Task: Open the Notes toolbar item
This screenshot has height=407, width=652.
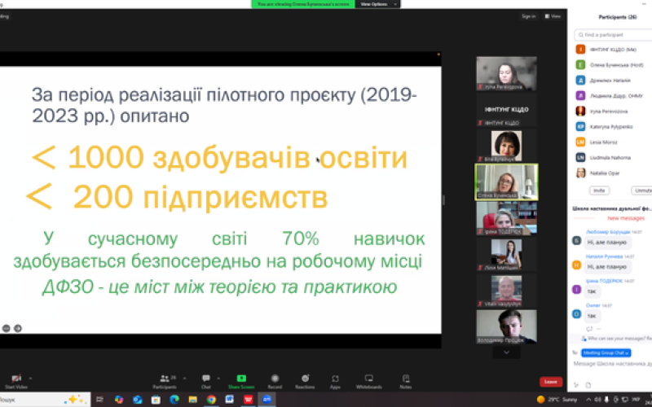Action: [406, 381]
